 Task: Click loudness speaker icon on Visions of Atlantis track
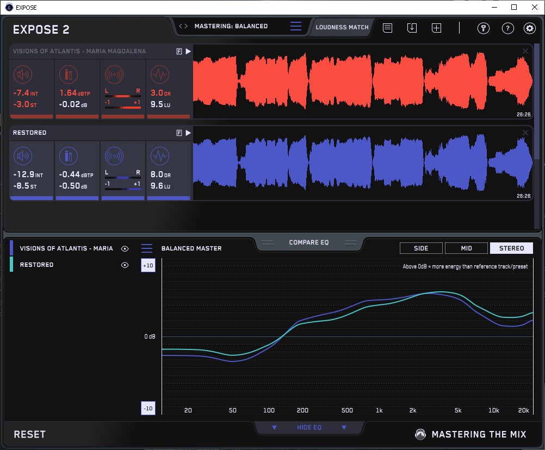(23, 74)
